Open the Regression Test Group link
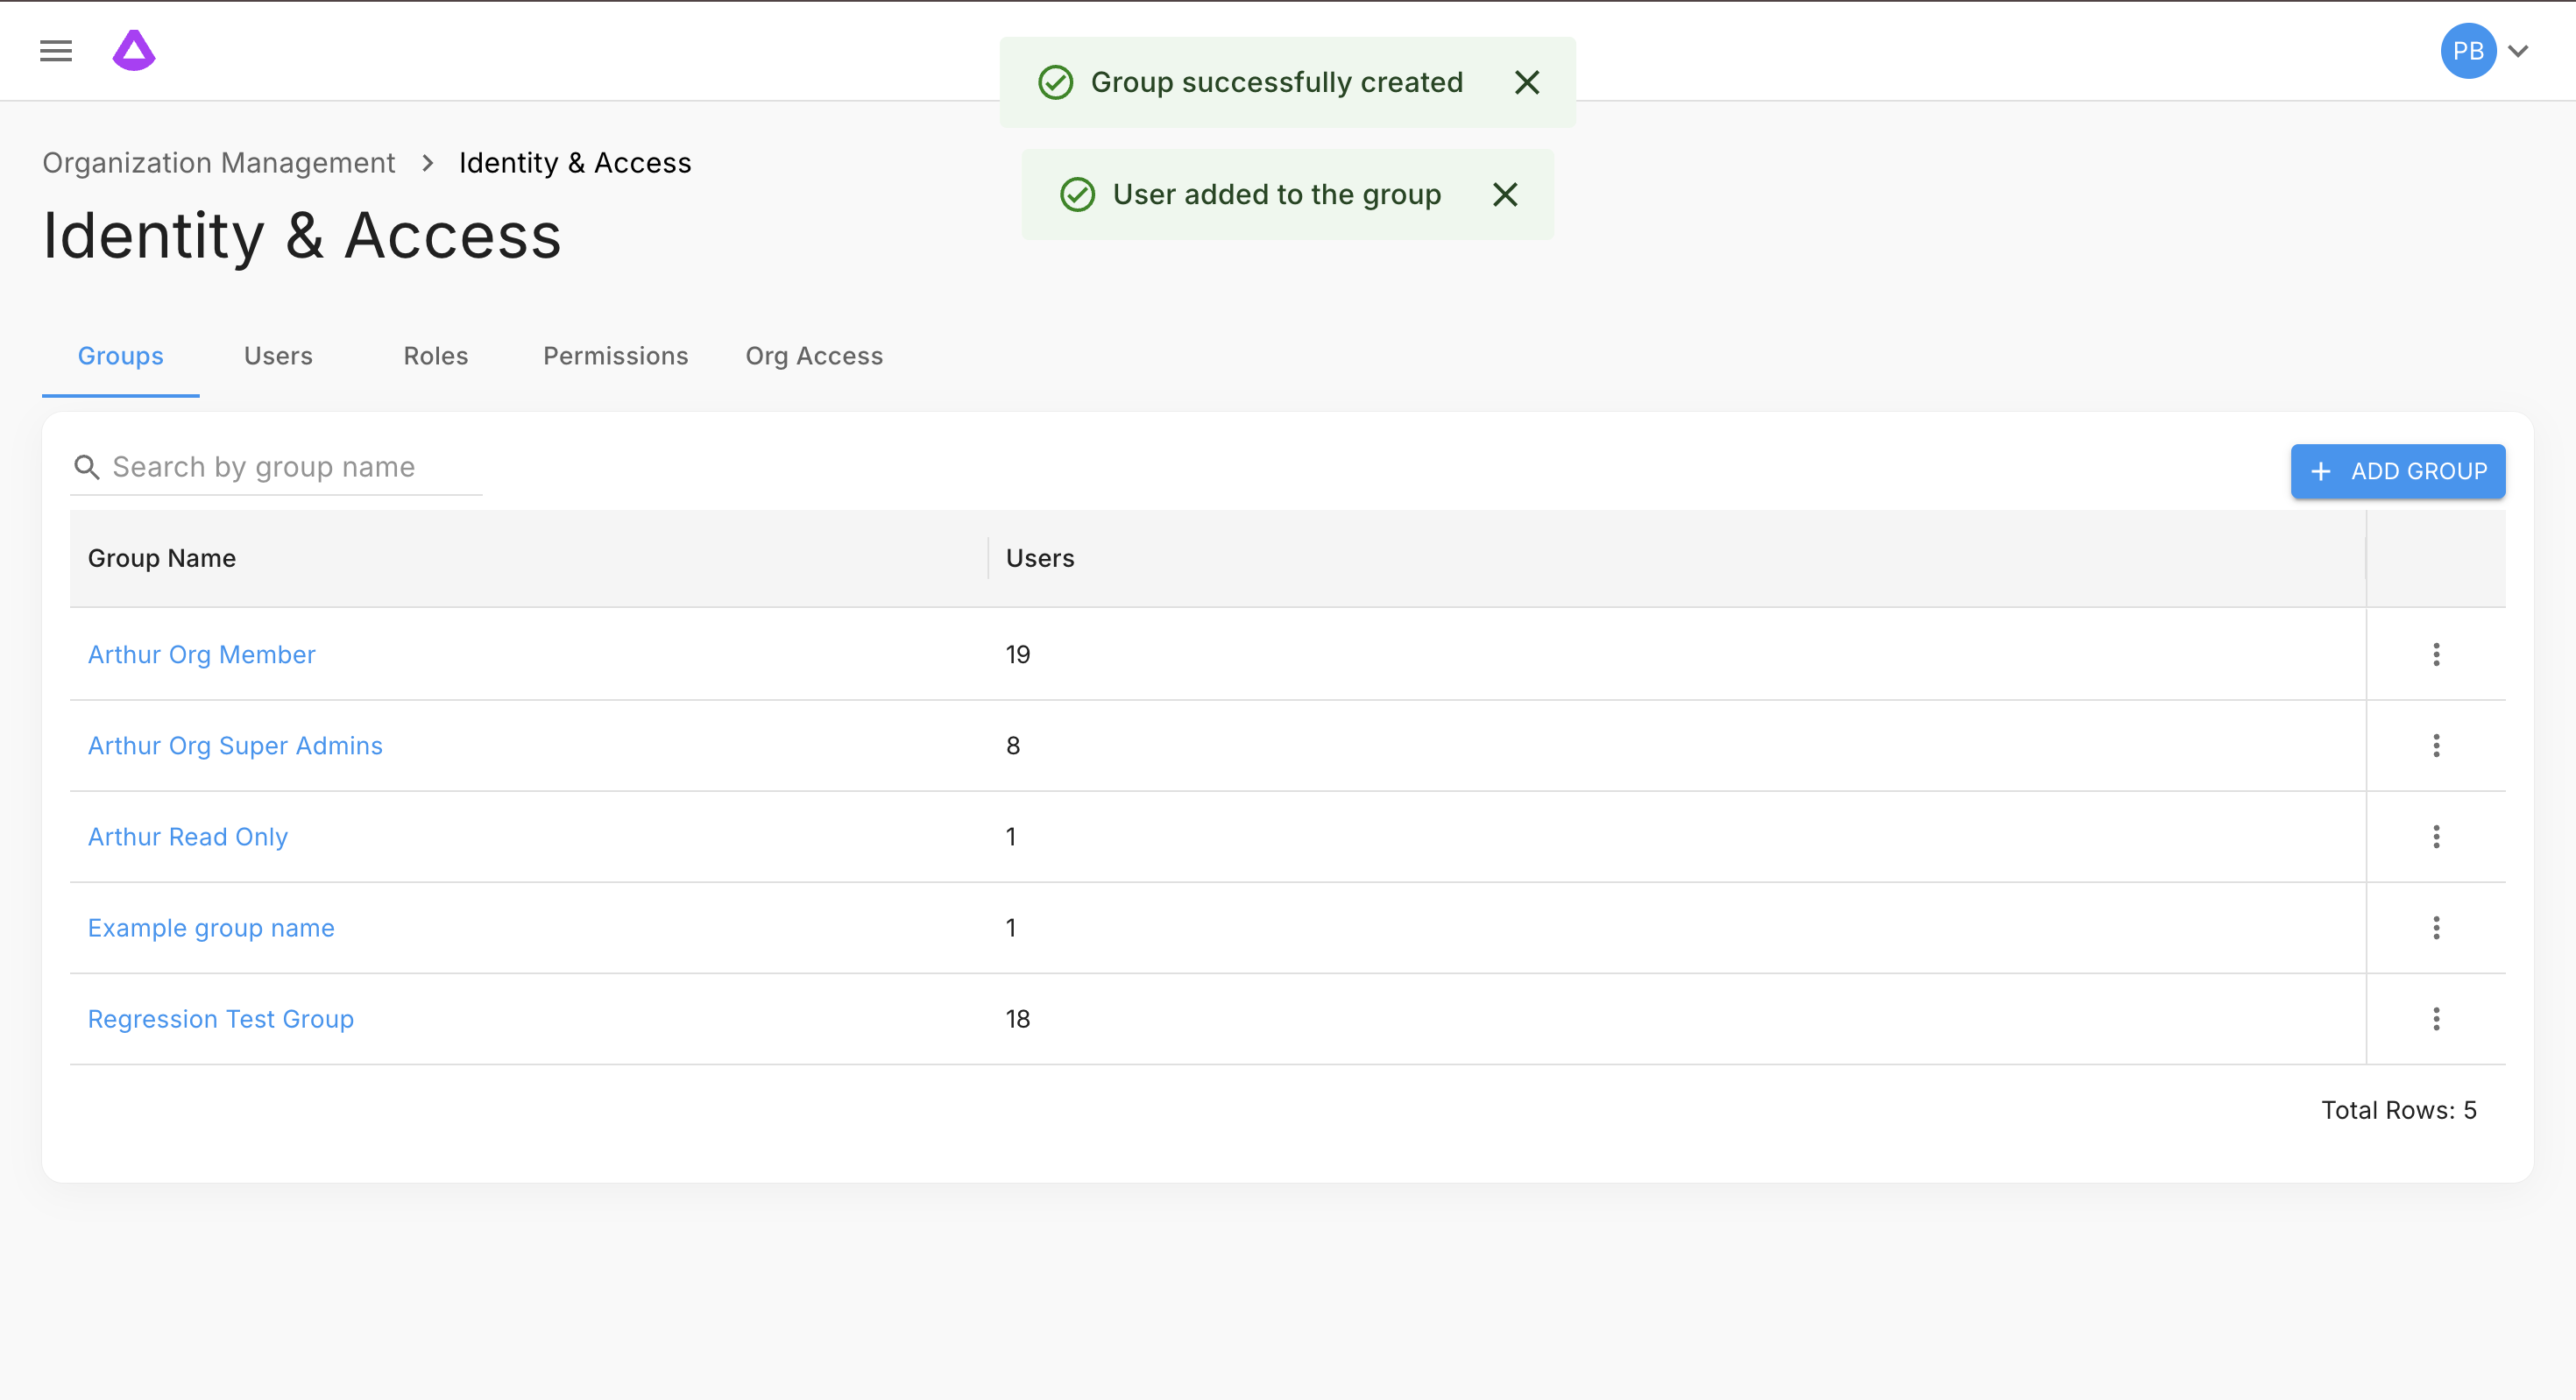 tap(220, 1018)
